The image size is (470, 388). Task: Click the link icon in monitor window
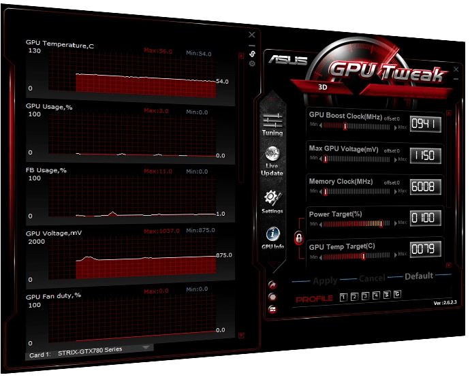252,54
